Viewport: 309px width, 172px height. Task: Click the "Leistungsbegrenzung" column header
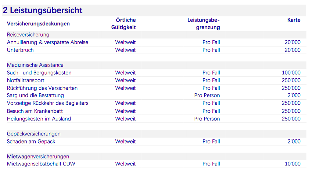[x=204, y=23]
